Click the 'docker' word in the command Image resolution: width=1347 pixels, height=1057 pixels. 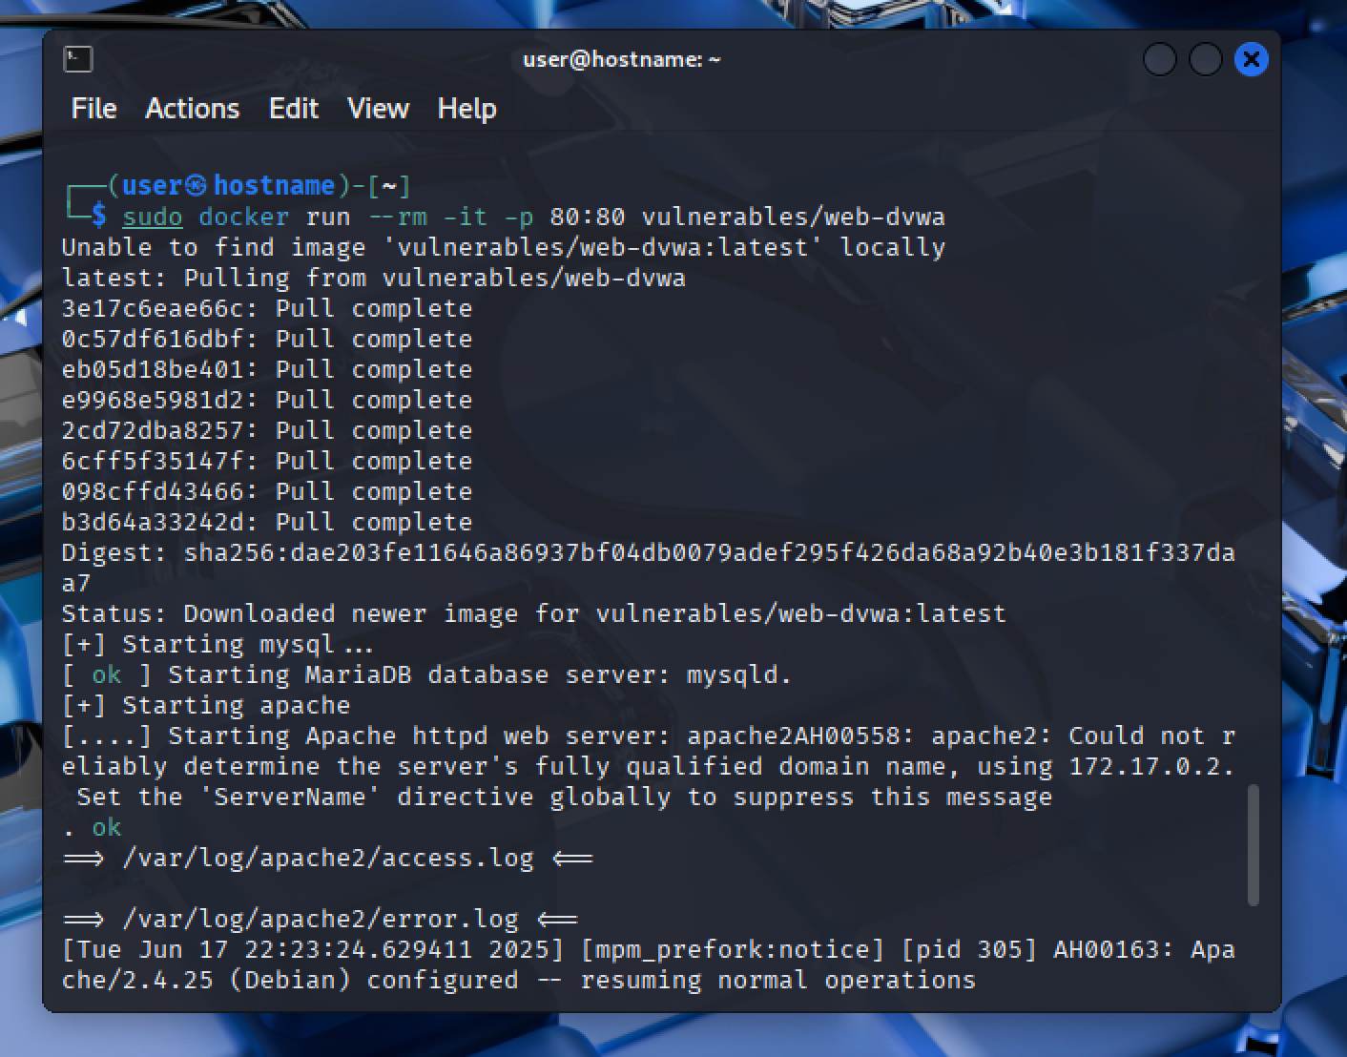[x=244, y=217]
